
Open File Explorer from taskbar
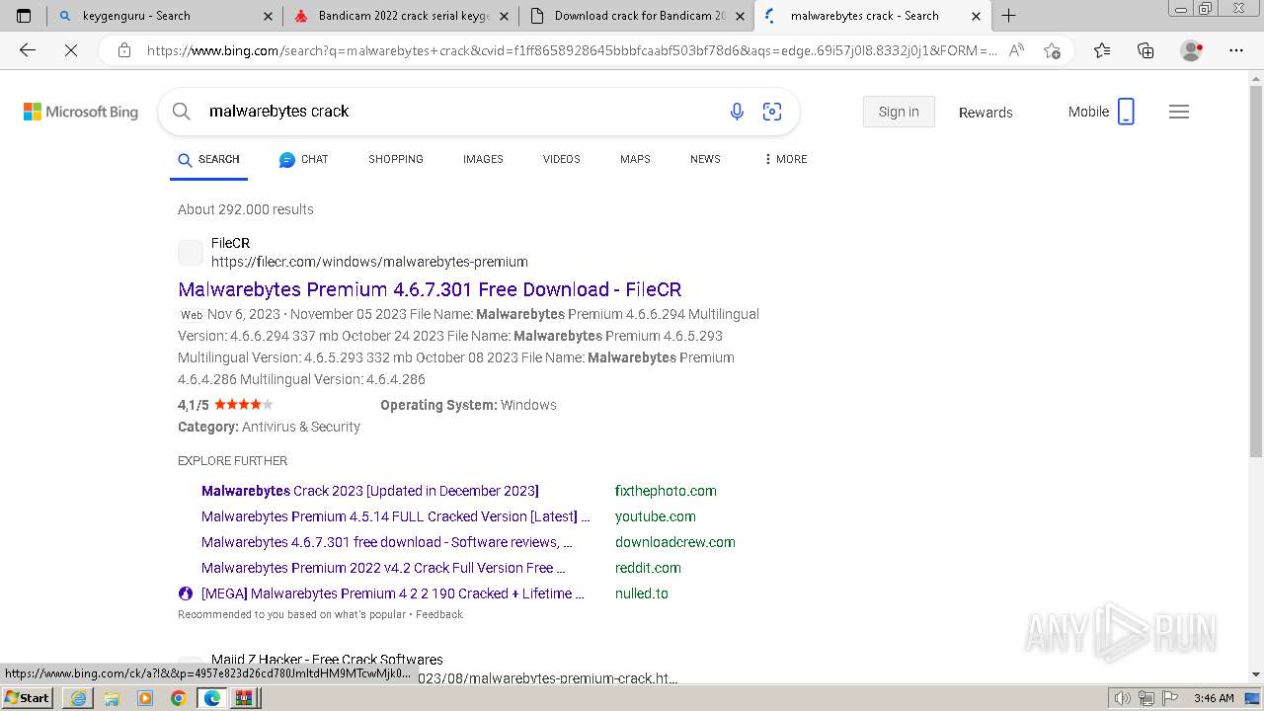pos(112,698)
